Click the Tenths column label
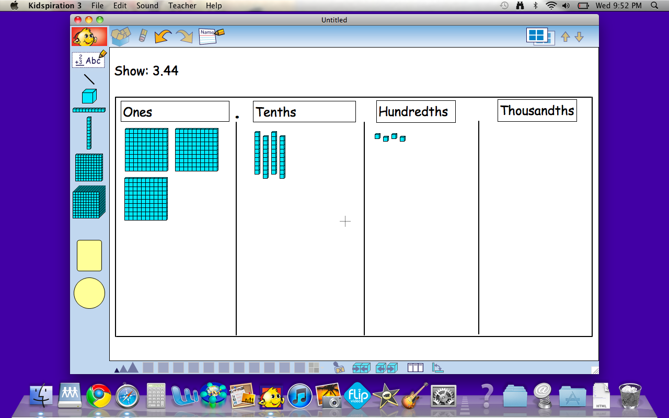669x418 pixels. pyautogui.click(x=304, y=112)
